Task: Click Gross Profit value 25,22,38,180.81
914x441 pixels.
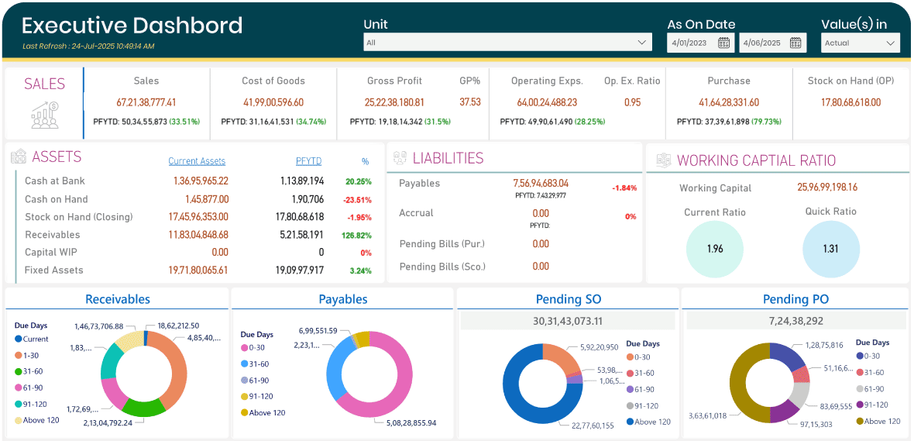Action: (x=394, y=102)
